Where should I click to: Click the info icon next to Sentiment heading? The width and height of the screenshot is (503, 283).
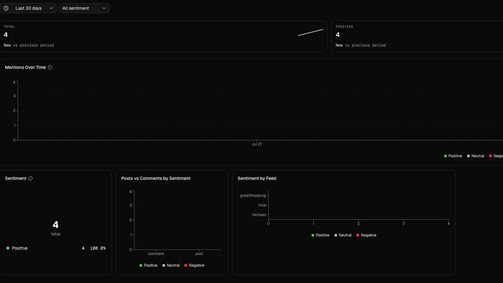[30, 178]
